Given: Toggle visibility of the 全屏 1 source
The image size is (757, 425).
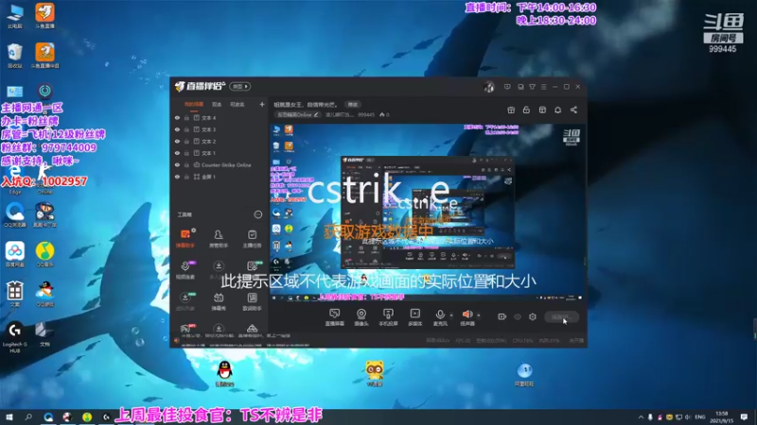Looking at the screenshot, I should pyautogui.click(x=177, y=177).
